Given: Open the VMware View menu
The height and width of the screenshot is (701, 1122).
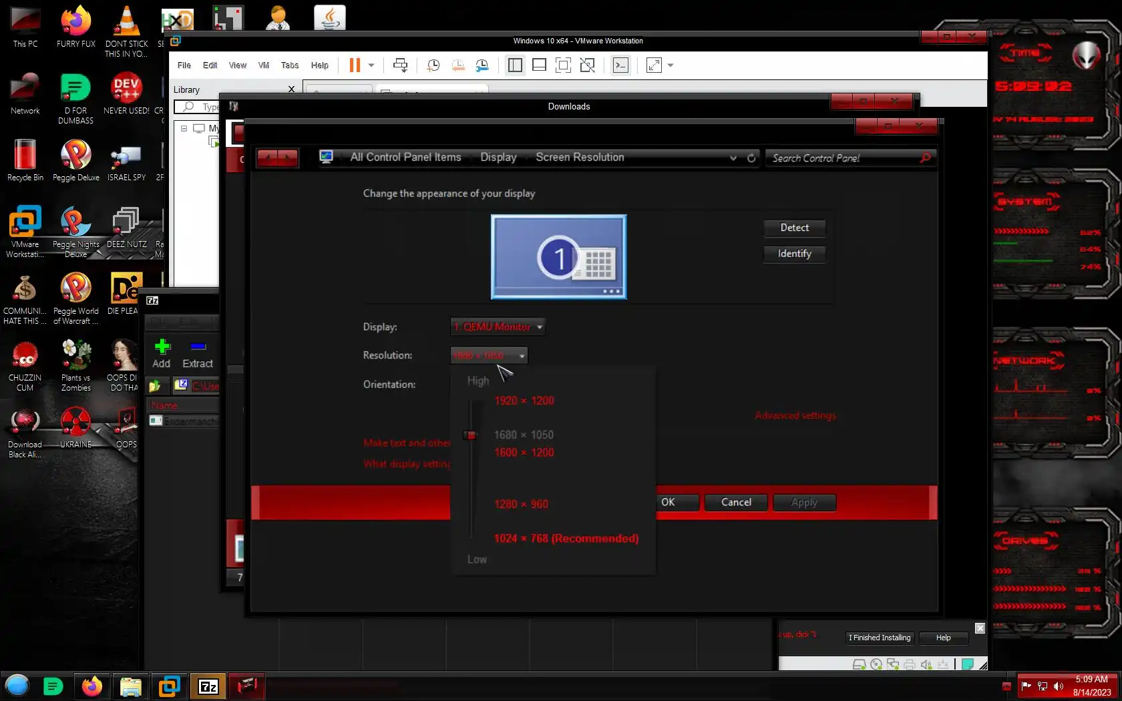Looking at the screenshot, I should coord(238,65).
